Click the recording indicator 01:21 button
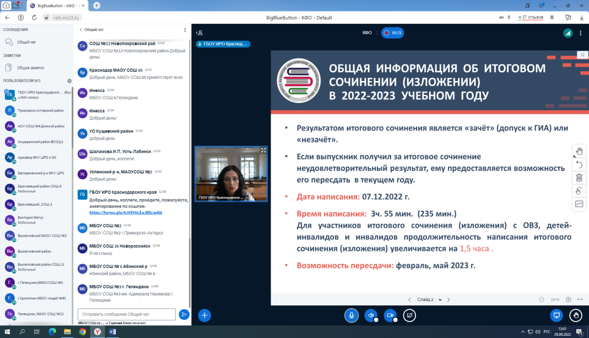The height and width of the screenshot is (338, 589). [x=392, y=33]
